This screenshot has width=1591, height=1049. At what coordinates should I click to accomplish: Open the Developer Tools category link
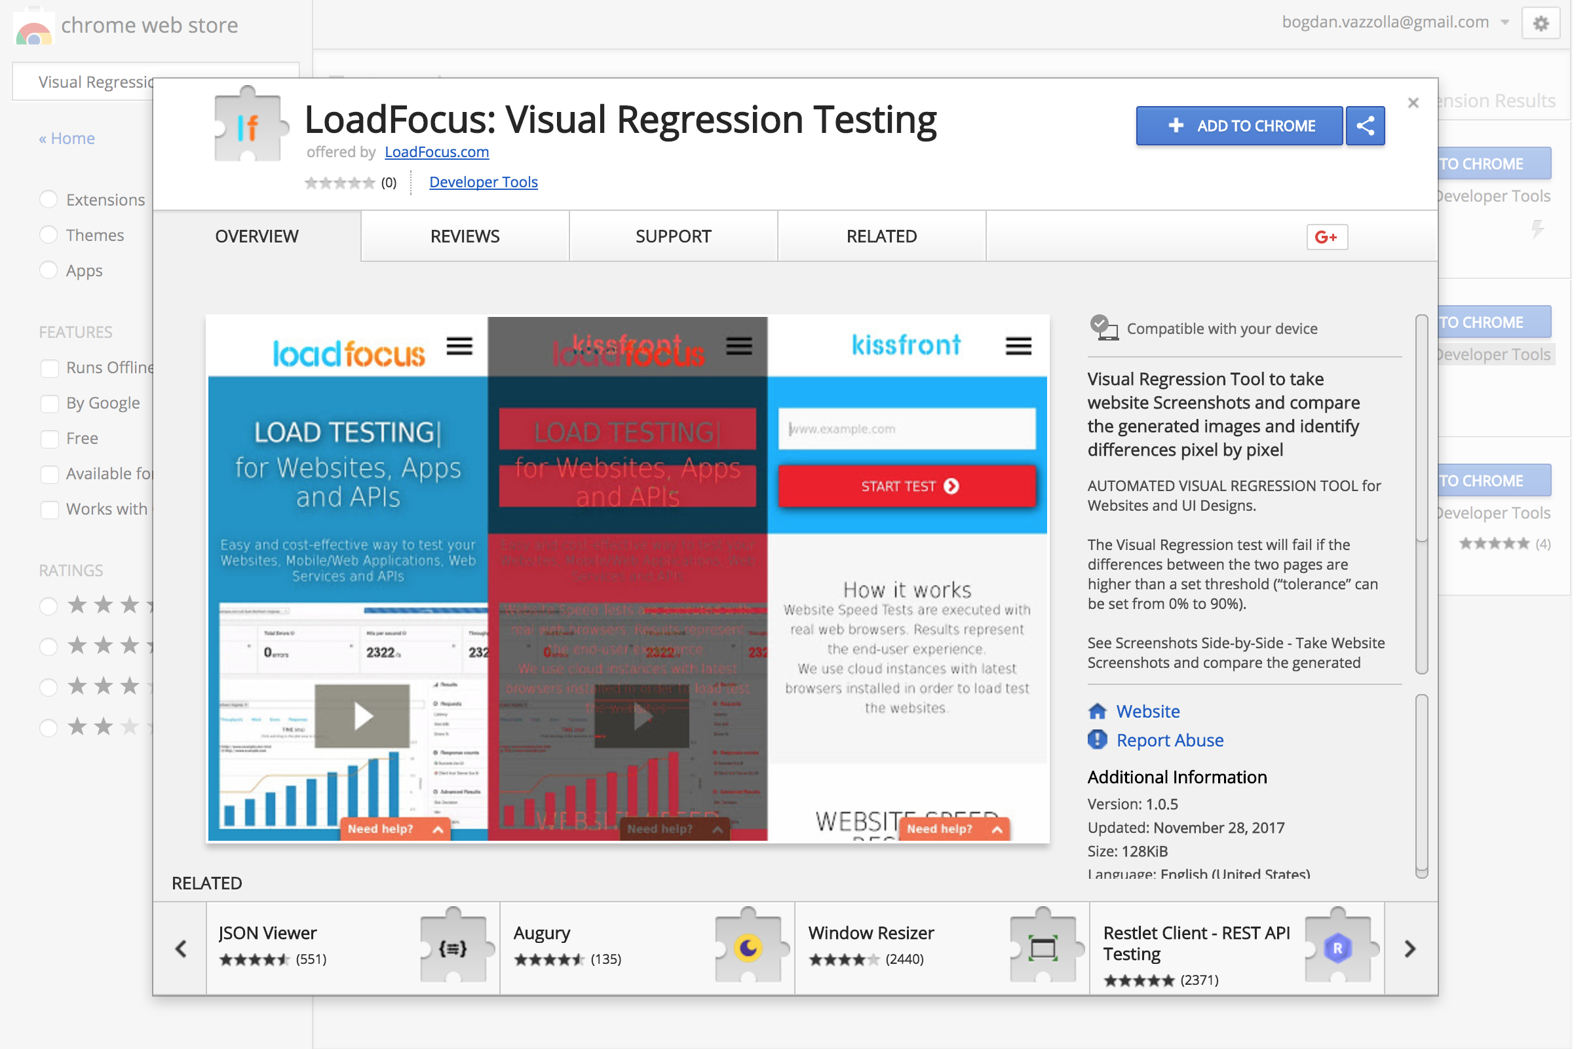point(483,182)
